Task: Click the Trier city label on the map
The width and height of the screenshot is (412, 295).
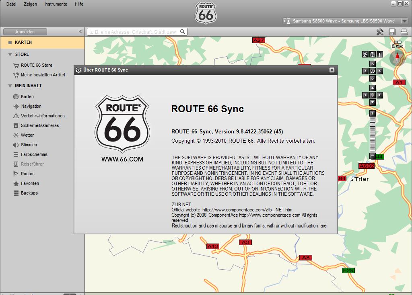Action: click(x=362, y=179)
